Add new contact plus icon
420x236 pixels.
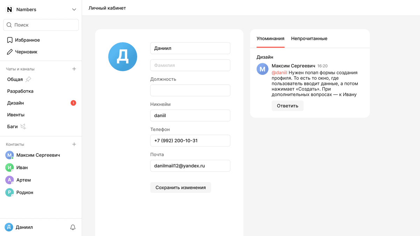(74, 144)
